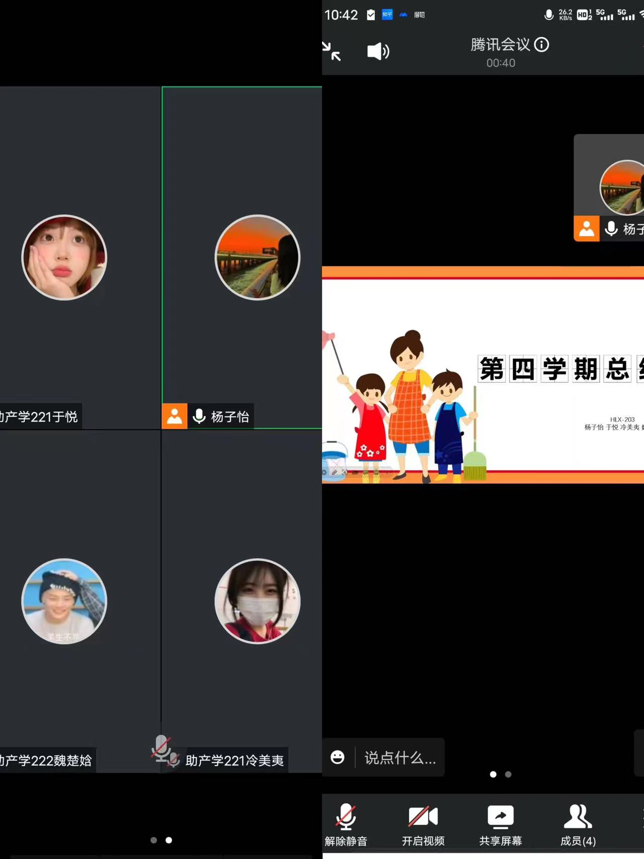Screen dimensions: 644x859
Task: Open the 成员(4) members list
Action: pyautogui.click(x=578, y=825)
